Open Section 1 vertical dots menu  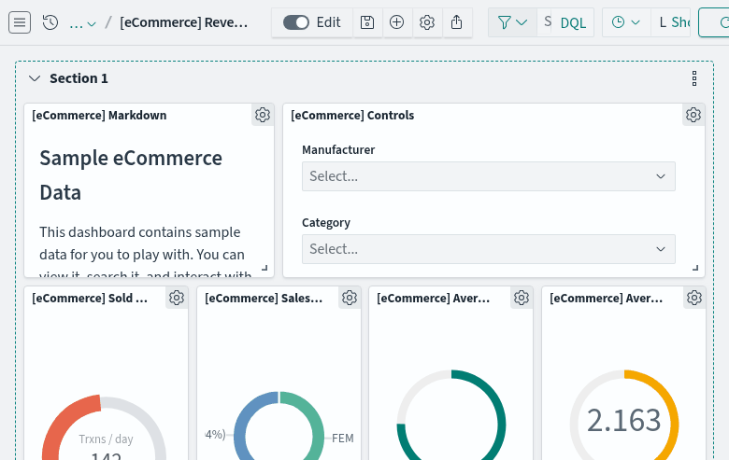[x=694, y=78]
